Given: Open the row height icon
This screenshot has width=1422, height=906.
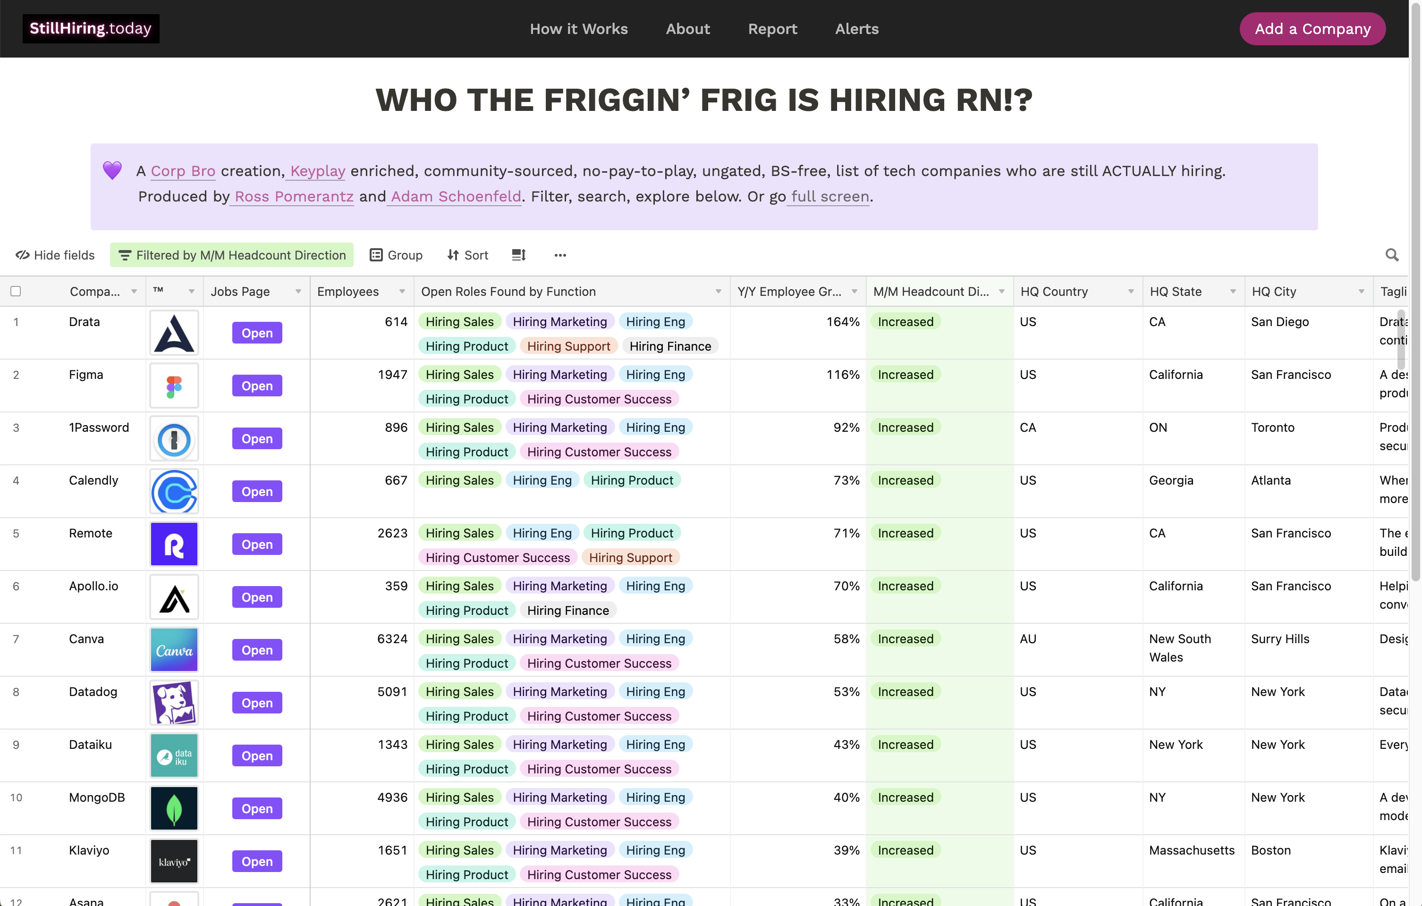Looking at the screenshot, I should click(518, 255).
